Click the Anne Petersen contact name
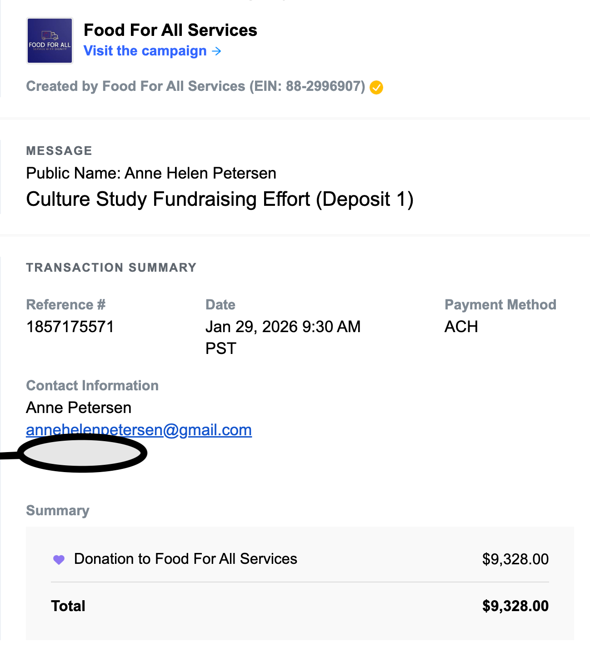The width and height of the screenshot is (590, 647). [79, 408]
